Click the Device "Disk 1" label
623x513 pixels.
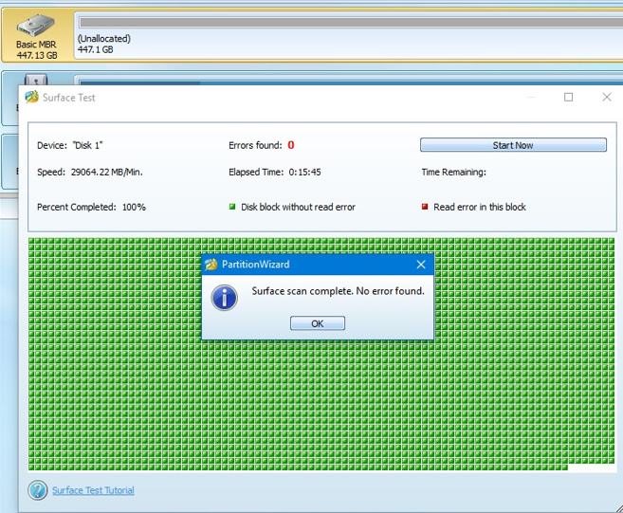pyautogui.click(x=69, y=145)
